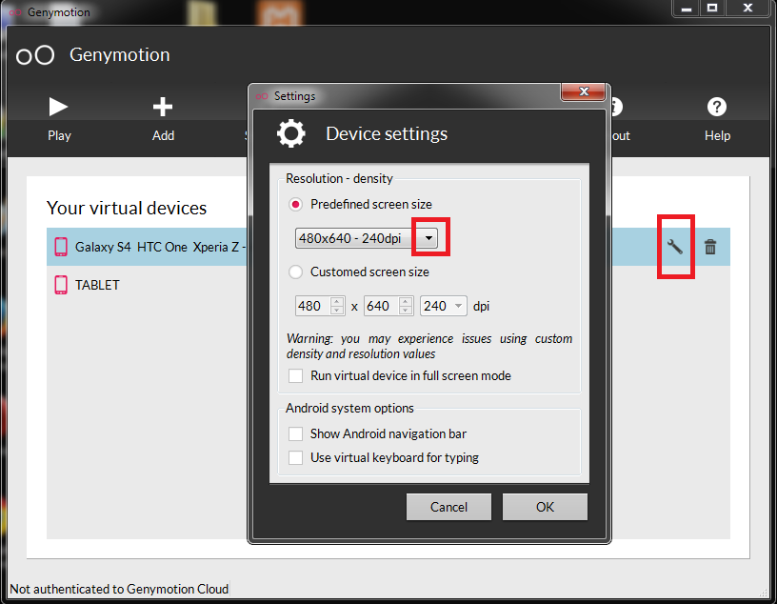Screen dimensions: 777x604
Task: Enable Run virtual device in full screen mode
Action: click(296, 375)
